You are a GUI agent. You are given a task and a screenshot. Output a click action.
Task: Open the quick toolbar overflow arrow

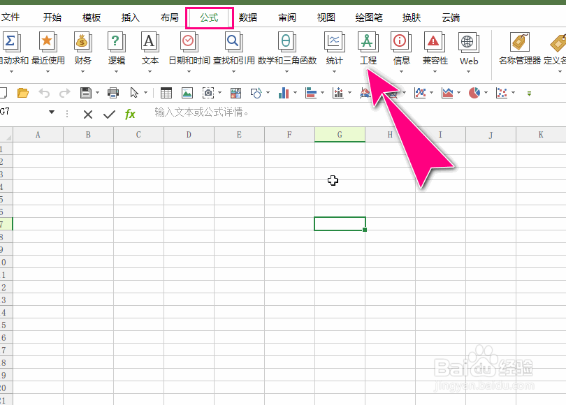529,94
